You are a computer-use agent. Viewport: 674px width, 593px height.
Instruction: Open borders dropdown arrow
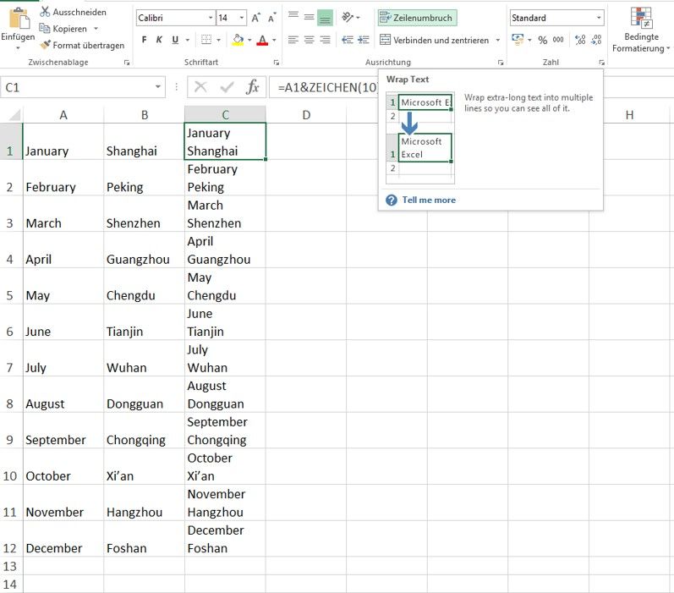point(218,40)
